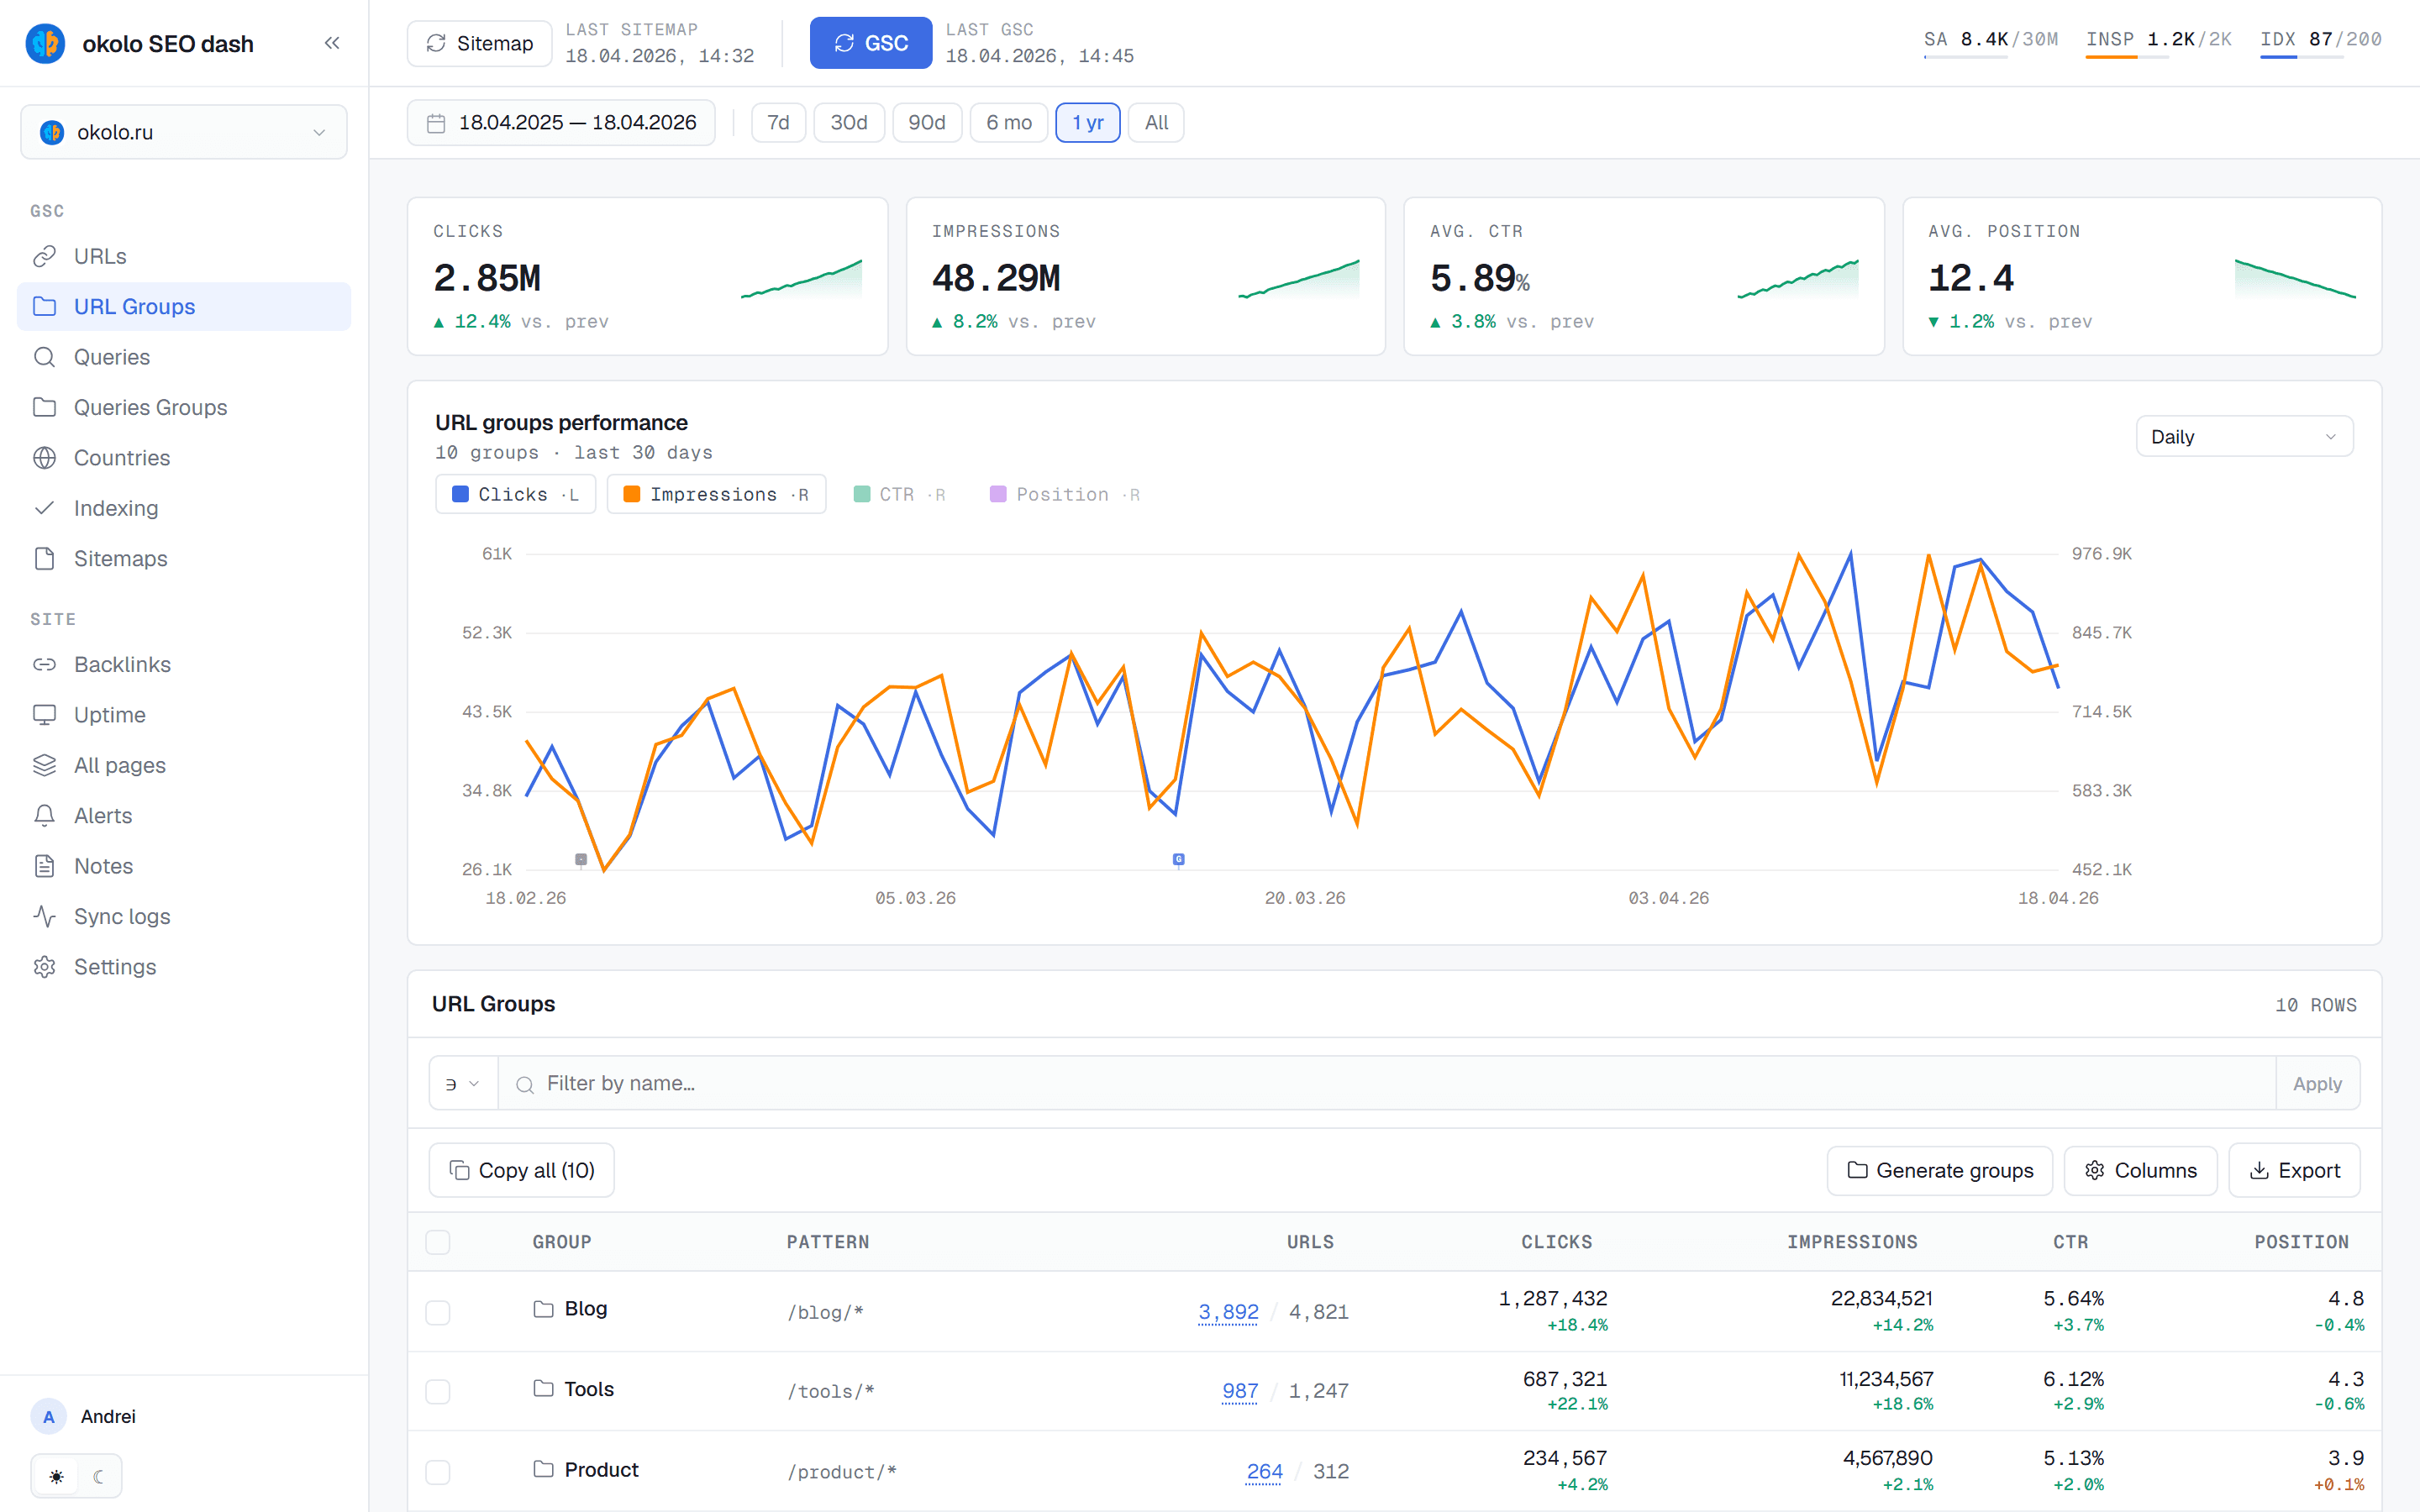Click the folder icon of Product group
This screenshot has width=2420, height=1512.
(543, 1469)
